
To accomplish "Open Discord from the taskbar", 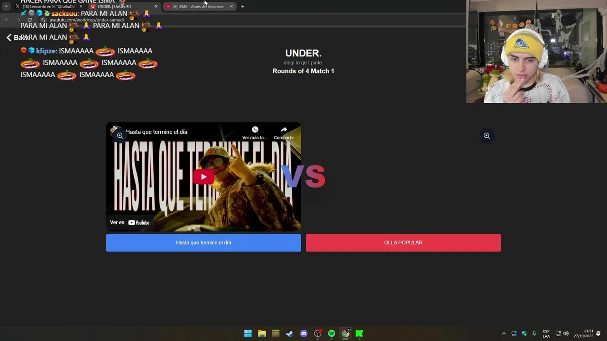I will pyautogui.click(x=303, y=333).
